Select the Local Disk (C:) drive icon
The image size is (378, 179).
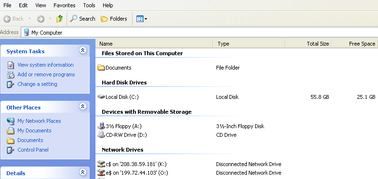click(101, 97)
